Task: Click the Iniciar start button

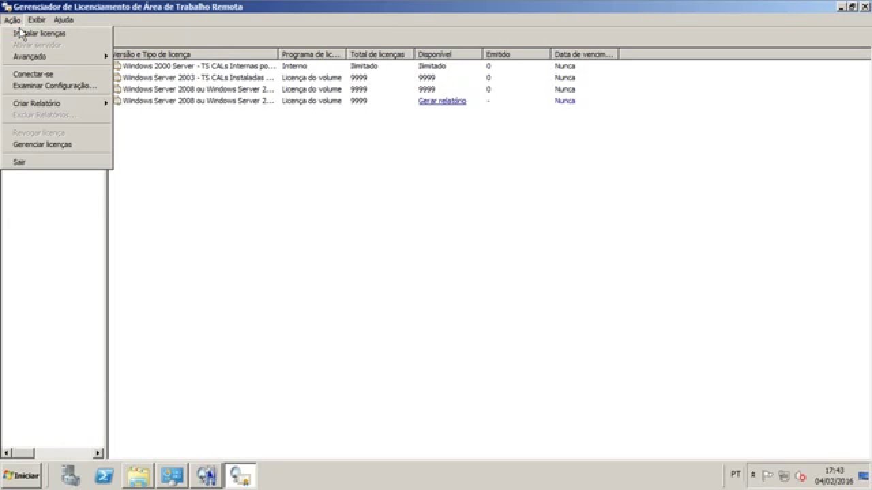Action: pyautogui.click(x=22, y=475)
